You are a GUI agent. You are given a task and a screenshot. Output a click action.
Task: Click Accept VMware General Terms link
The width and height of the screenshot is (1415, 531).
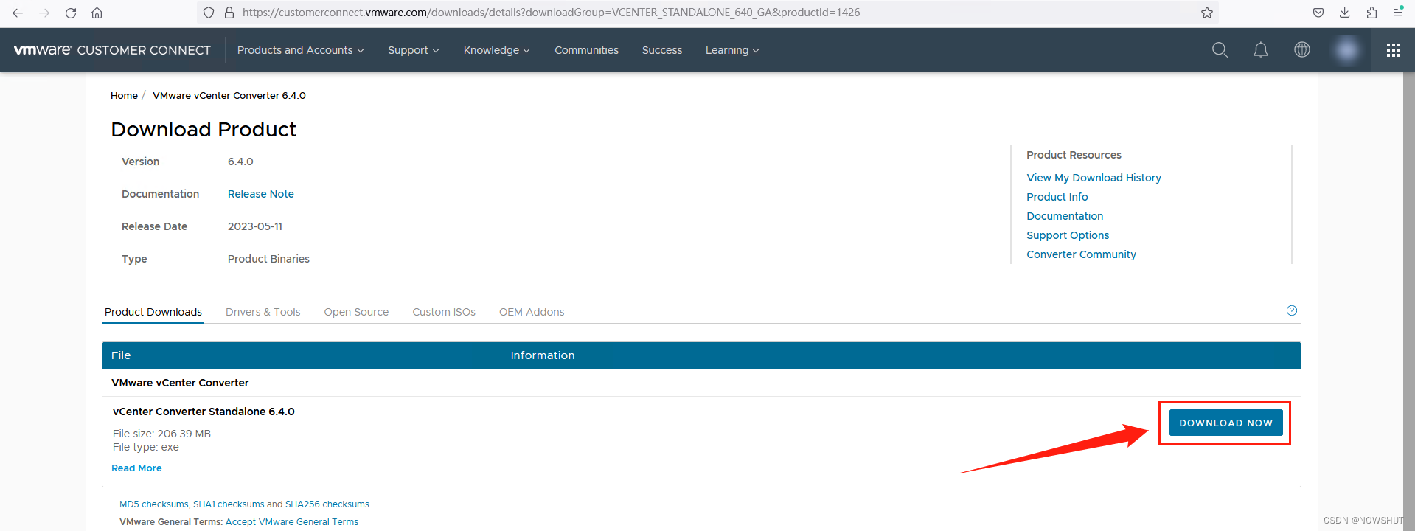coord(292,522)
